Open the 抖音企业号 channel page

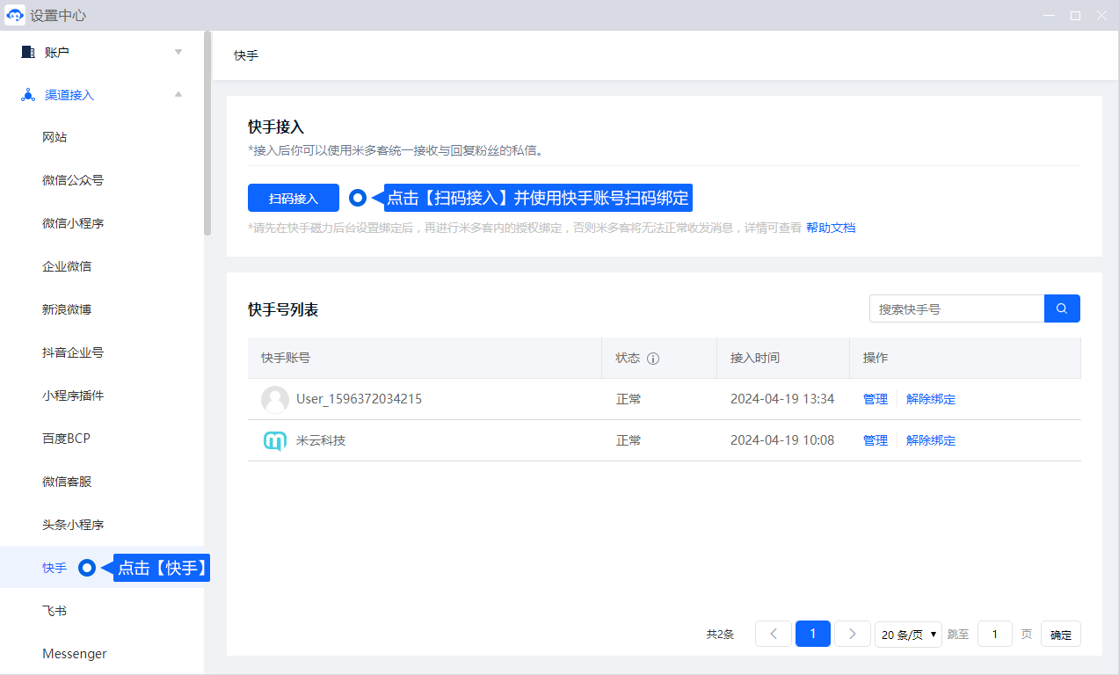point(73,353)
